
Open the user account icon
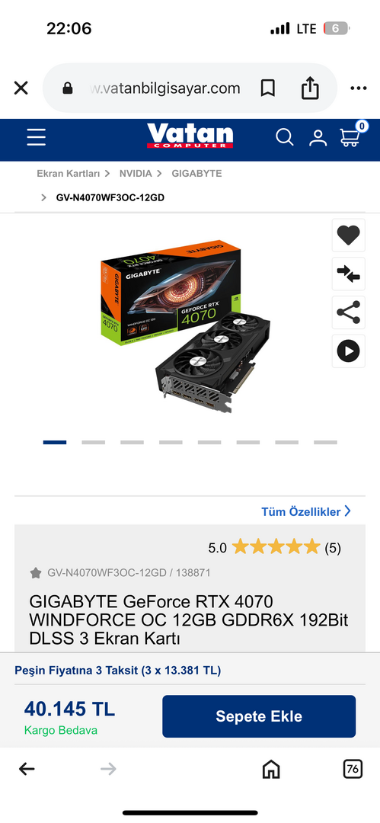(x=318, y=137)
